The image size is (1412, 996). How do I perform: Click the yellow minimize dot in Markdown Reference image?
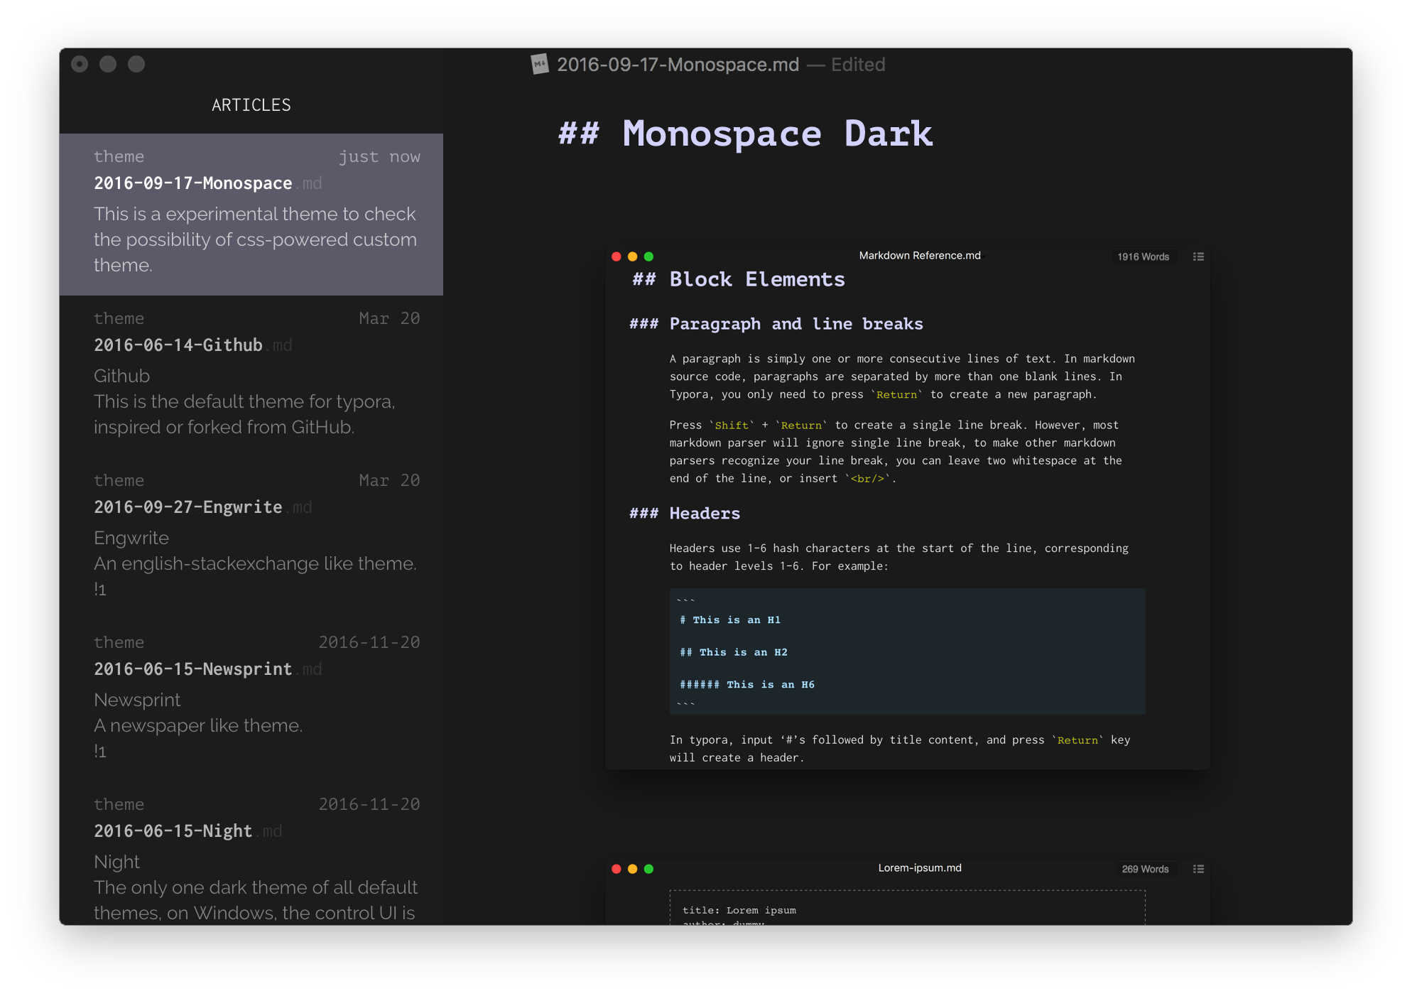[632, 256]
